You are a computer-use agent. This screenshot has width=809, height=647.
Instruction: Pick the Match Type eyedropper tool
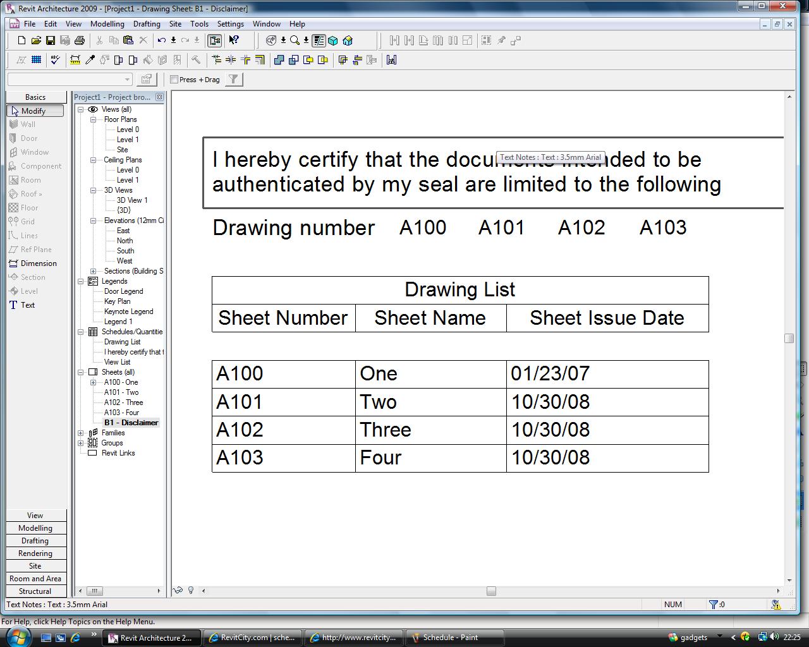click(90, 60)
